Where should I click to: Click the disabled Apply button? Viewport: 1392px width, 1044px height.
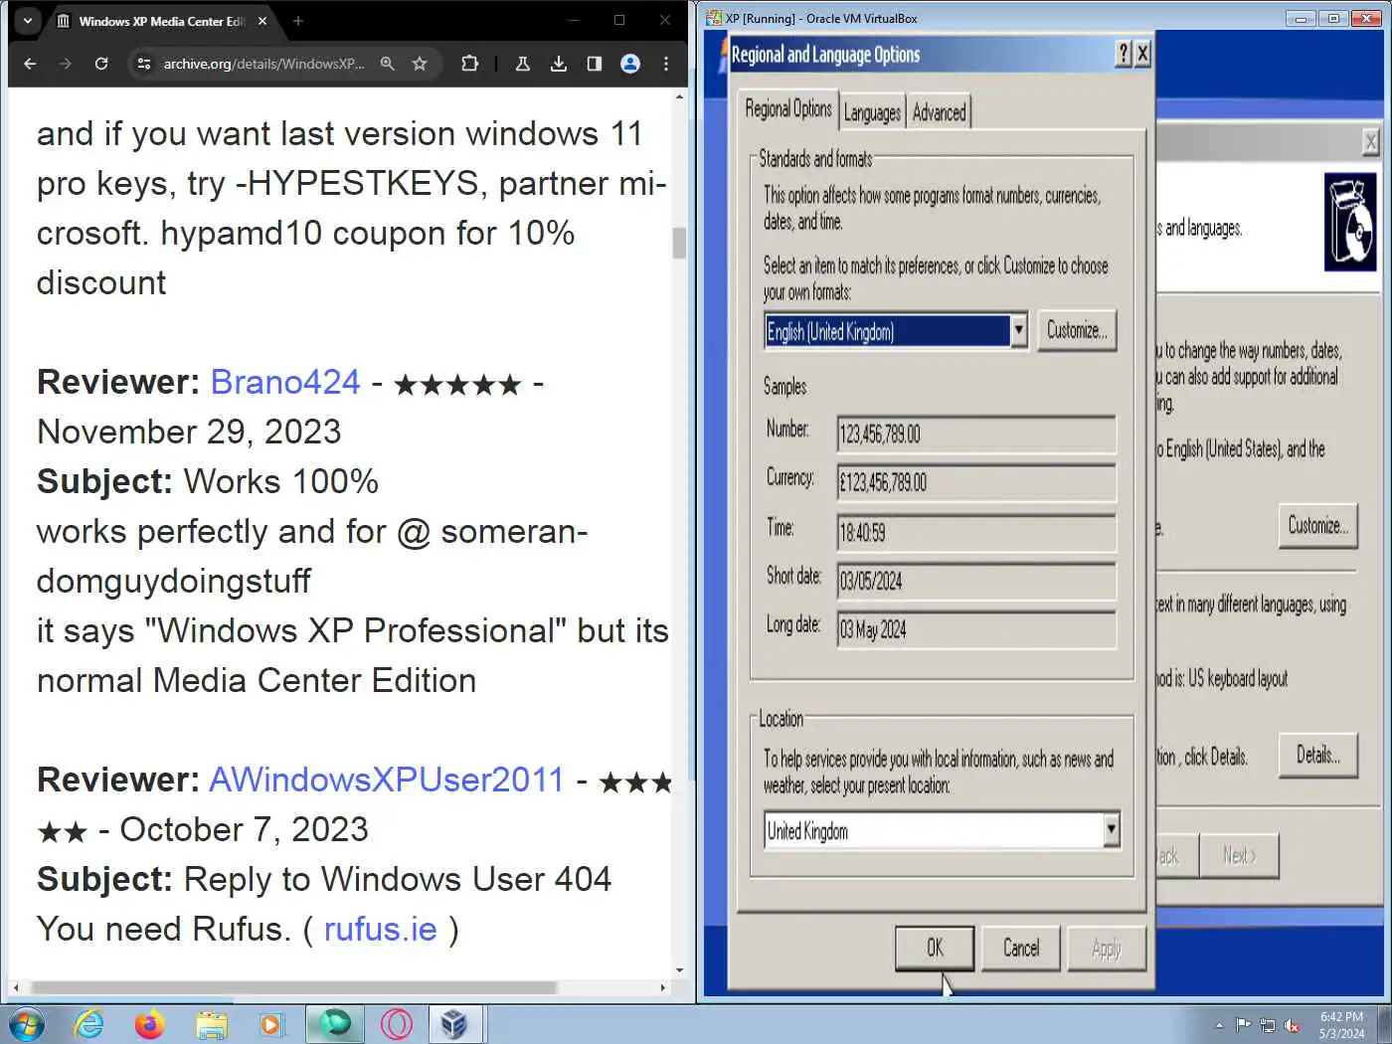(x=1107, y=949)
